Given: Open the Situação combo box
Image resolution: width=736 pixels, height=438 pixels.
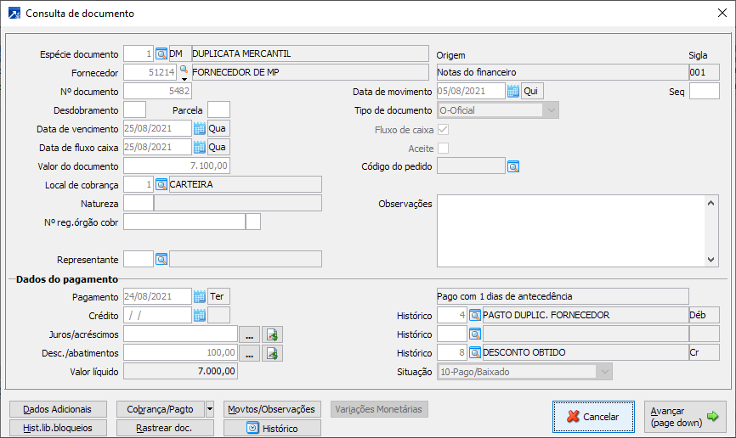Looking at the screenshot, I should [x=603, y=371].
